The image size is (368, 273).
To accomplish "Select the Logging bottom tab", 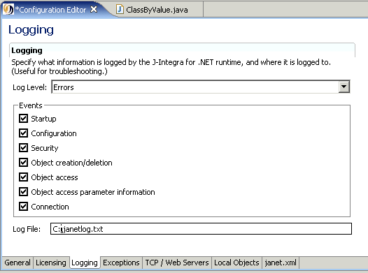I will (85, 263).
